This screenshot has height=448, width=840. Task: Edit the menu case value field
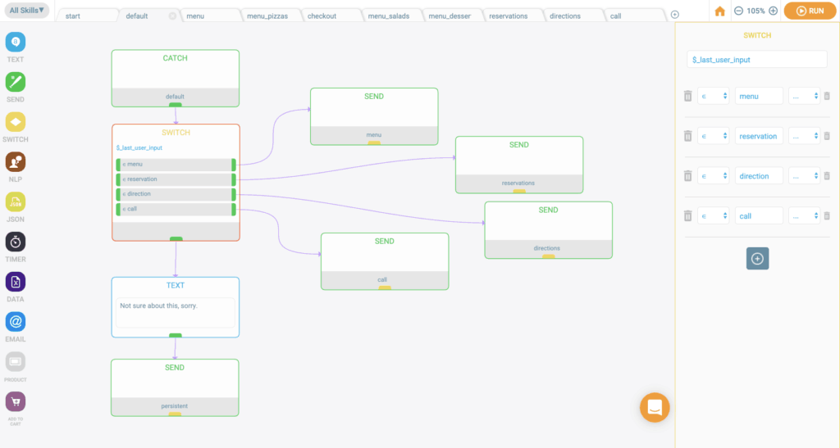click(759, 96)
